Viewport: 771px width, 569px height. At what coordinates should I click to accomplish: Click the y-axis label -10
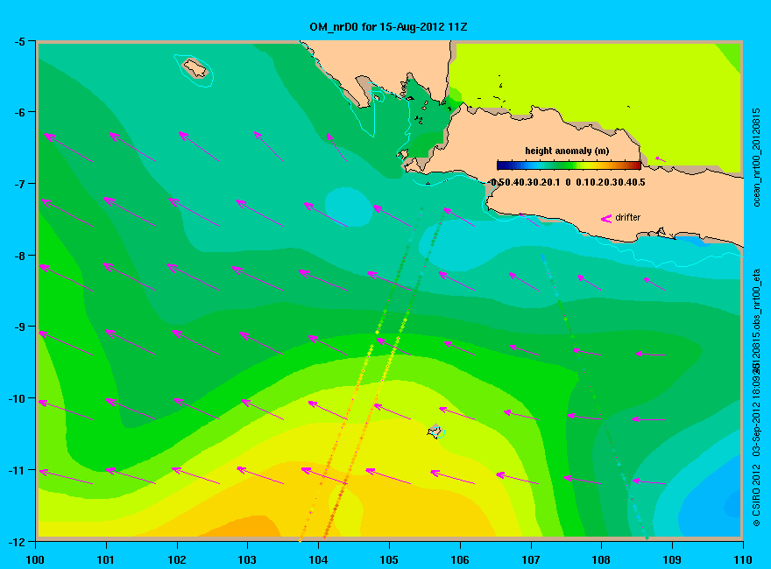[17, 398]
